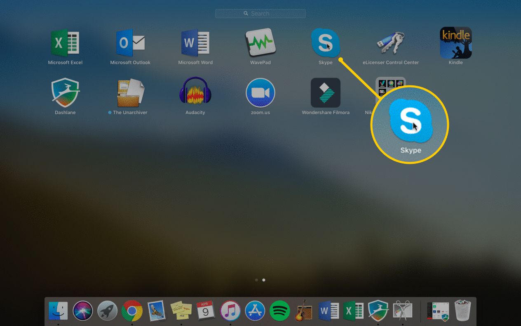Launch zoom.us app
Screen dimensions: 521x326
(x=260, y=93)
